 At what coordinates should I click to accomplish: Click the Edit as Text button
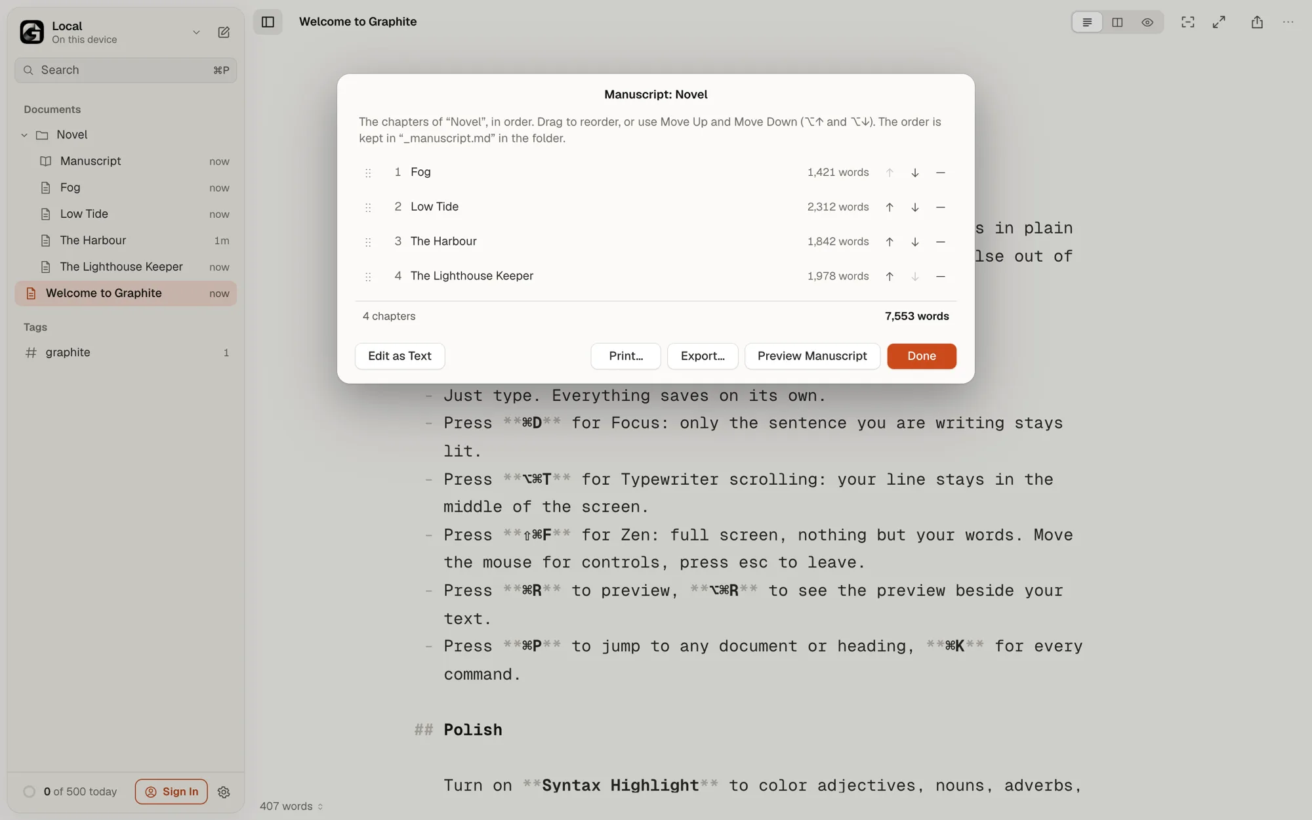point(400,356)
